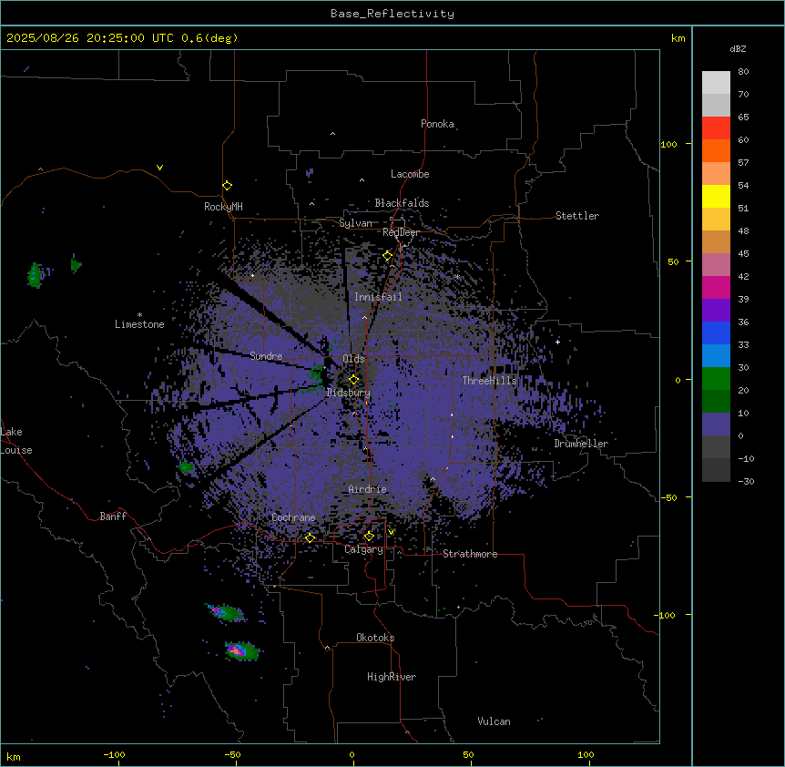Click the ThreeHills city label
Viewport: 785px width, 767px height.
click(489, 381)
